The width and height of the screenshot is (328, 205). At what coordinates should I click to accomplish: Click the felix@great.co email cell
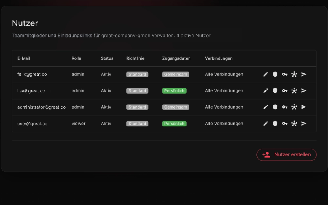[32, 74]
